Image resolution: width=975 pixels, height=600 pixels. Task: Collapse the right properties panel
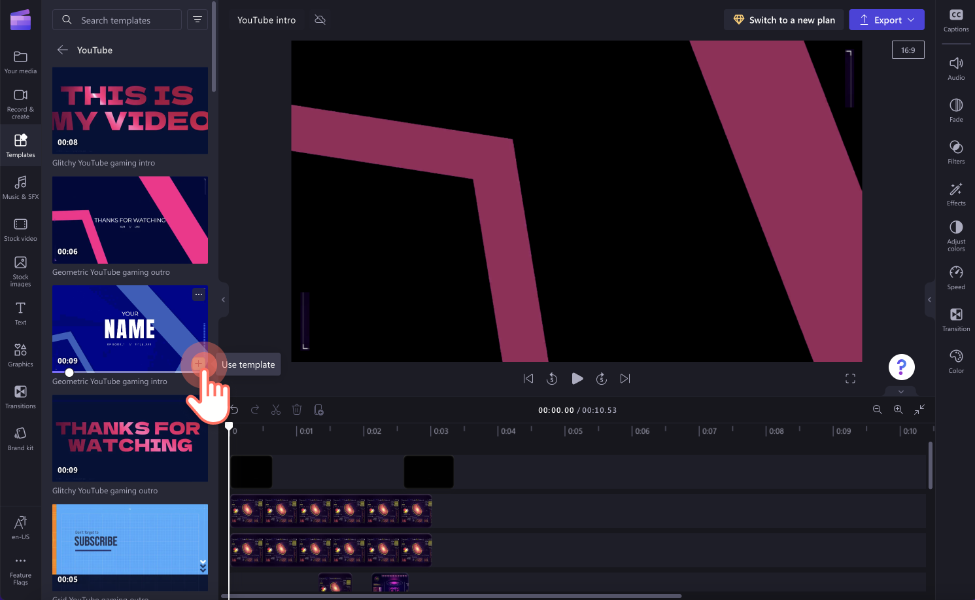pyautogui.click(x=929, y=300)
